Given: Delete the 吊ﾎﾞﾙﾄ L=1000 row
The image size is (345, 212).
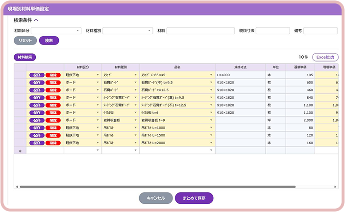Looking at the screenshot, I should click(53, 128).
